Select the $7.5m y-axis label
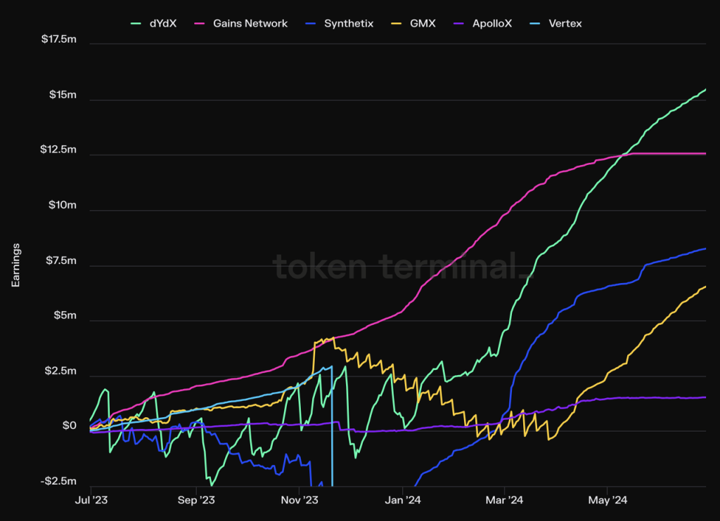The image size is (720, 521). tap(60, 260)
